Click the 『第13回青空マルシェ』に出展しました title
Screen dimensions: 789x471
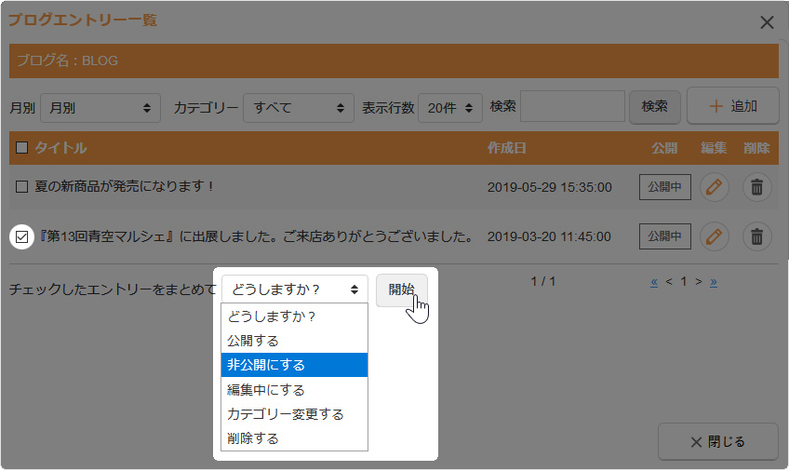click(256, 236)
